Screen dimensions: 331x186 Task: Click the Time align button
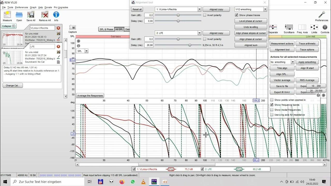(282, 68)
